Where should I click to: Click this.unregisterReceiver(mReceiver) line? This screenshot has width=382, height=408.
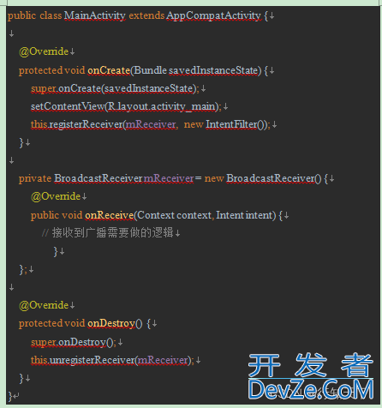click(112, 360)
